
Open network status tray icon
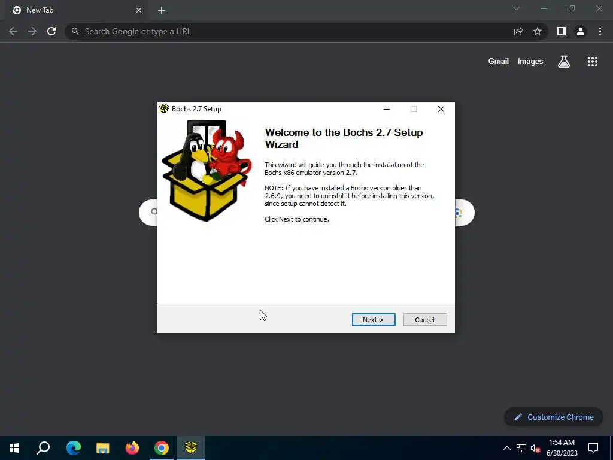click(x=521, y=448)
